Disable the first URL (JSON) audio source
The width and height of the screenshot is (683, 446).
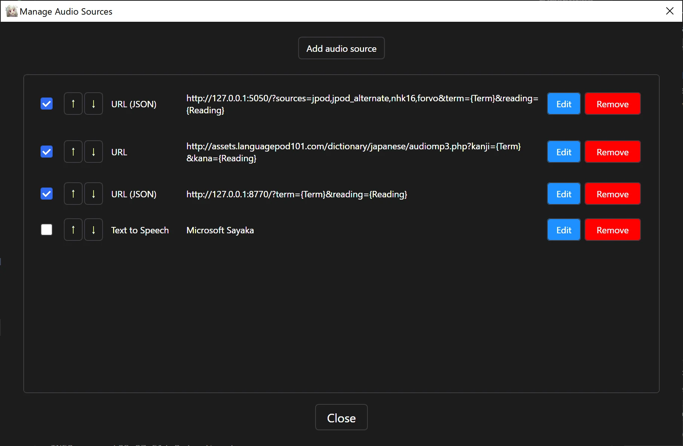[x=46, y=104]
